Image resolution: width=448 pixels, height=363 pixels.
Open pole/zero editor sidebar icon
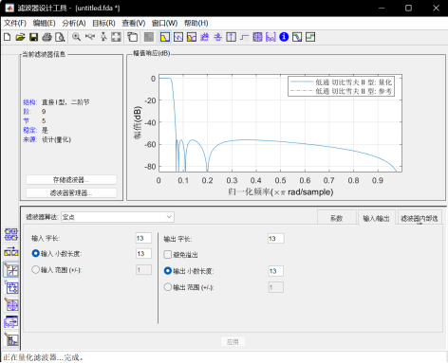pyautogui.click(x=11, y=305)
